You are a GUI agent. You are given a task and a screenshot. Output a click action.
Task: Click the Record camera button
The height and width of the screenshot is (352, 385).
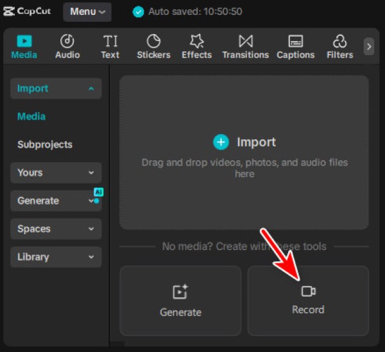point(308,301)
